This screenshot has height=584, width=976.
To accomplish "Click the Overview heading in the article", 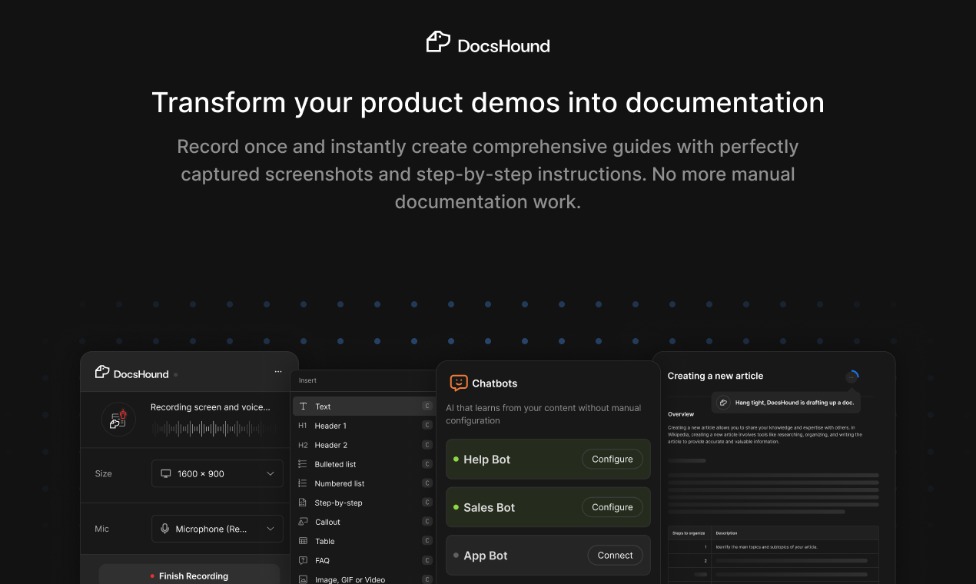I will click(x=681, y=414).
